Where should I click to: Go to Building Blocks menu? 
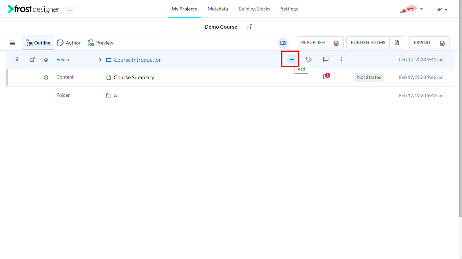click(254, 9)
